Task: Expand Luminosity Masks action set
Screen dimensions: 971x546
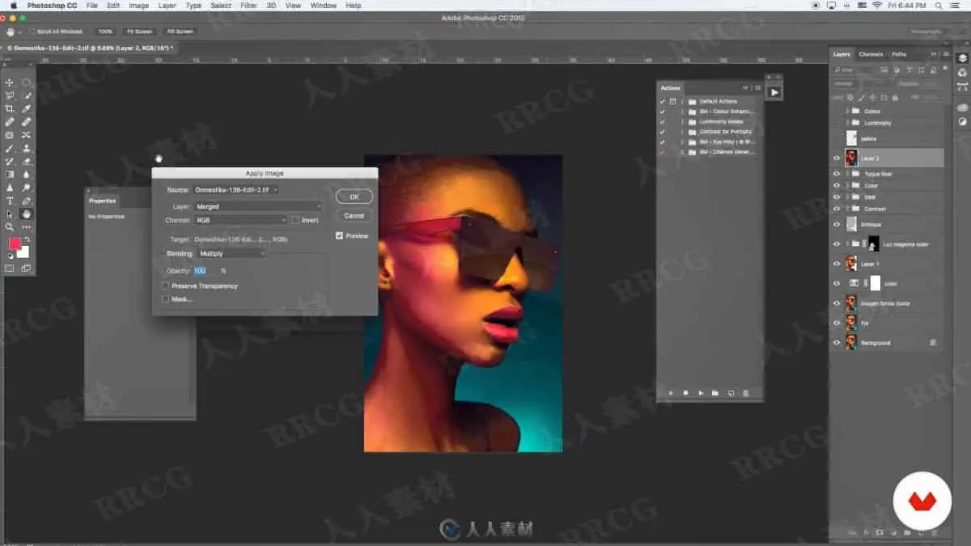Action: coord(682,121)
